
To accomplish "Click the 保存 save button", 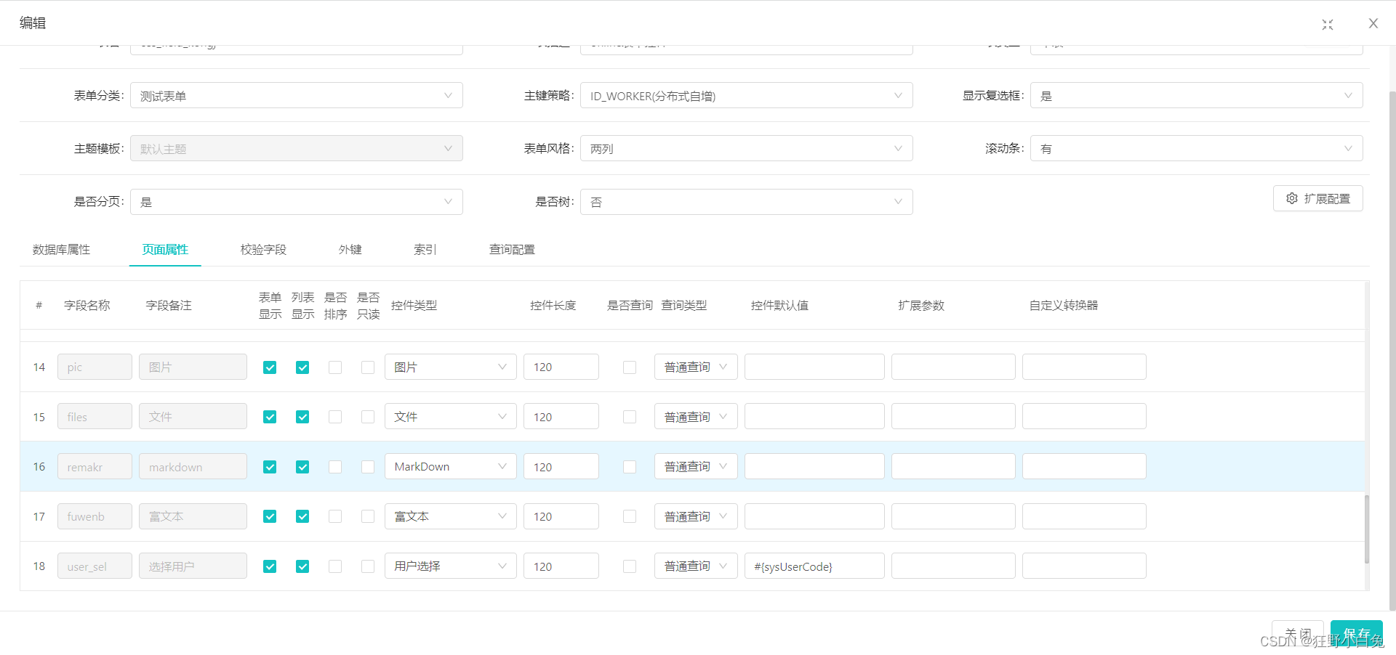I will (x=1356, y=632).
